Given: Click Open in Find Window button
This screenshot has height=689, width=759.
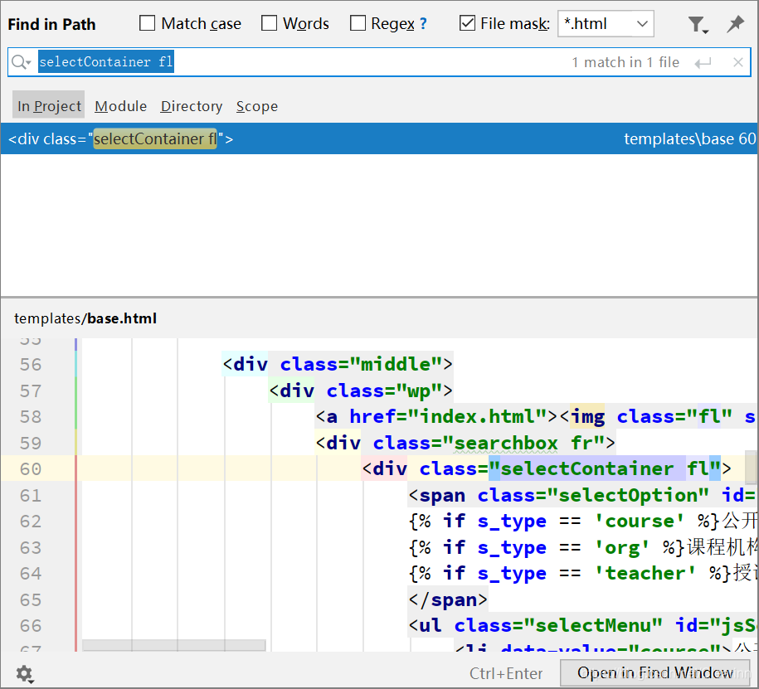Looking at the screenshot, I should 654,672.
